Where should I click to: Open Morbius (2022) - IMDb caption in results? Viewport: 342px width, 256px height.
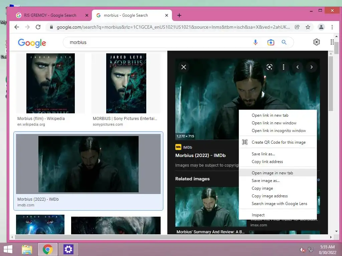tap(38, 199)
